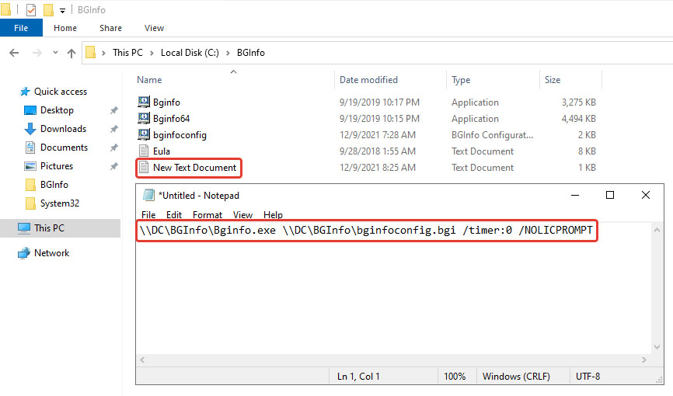This screenshot has height=396, width=673.
Task: Open Downloads in Quick access
Action: (x=63, y=129)
